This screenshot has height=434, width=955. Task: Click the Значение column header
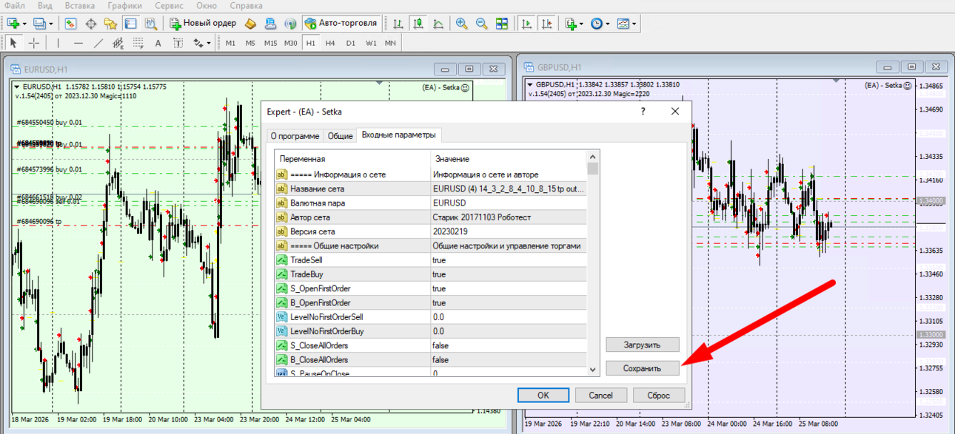pyautogui.click(x=509, y=158)
